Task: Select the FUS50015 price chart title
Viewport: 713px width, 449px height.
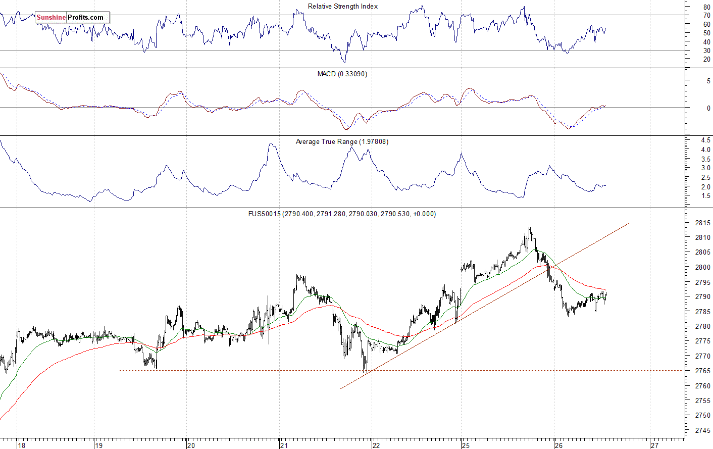Action: tap(342, 214)
